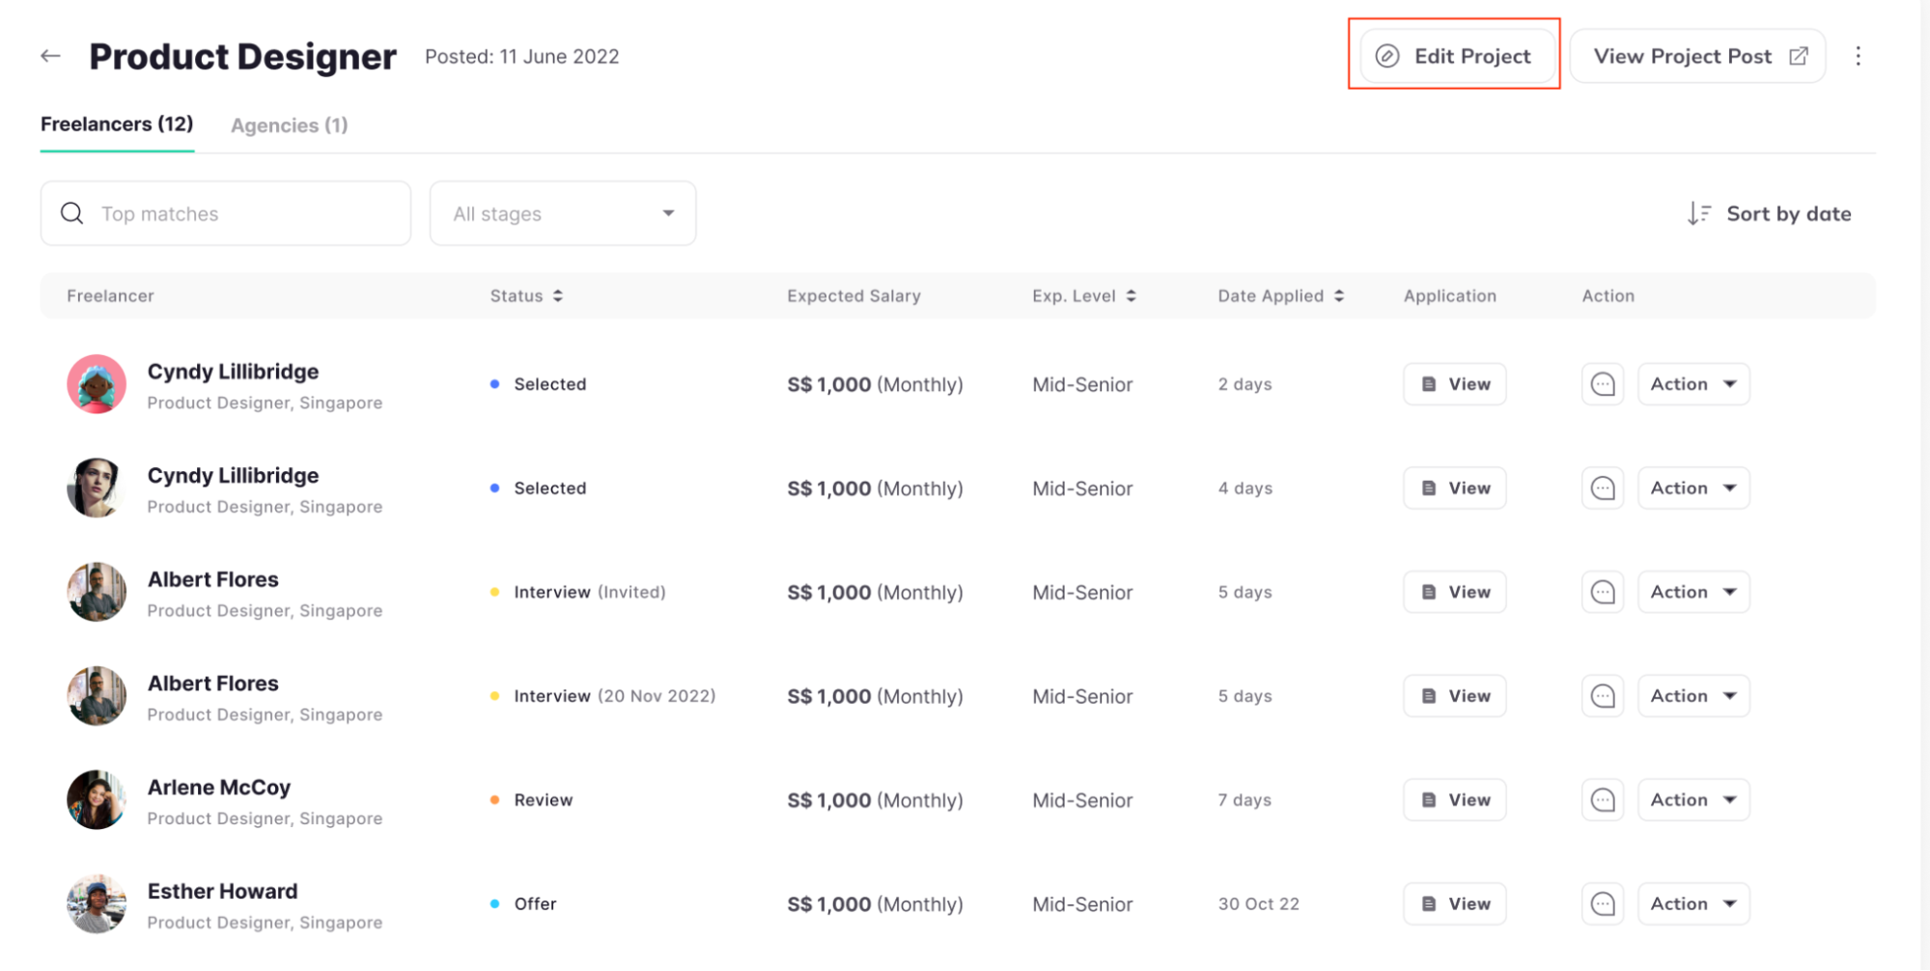Viewport: 1930px width, 971px height.
Task: Open Action dropdown for Arlene McCoy
Action: (x=1692, y=800)
